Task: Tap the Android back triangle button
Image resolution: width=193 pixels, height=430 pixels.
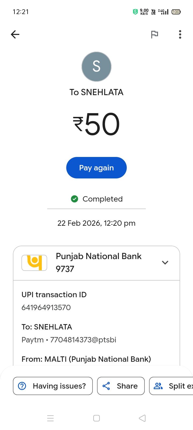Action: (x=142, y=418)
